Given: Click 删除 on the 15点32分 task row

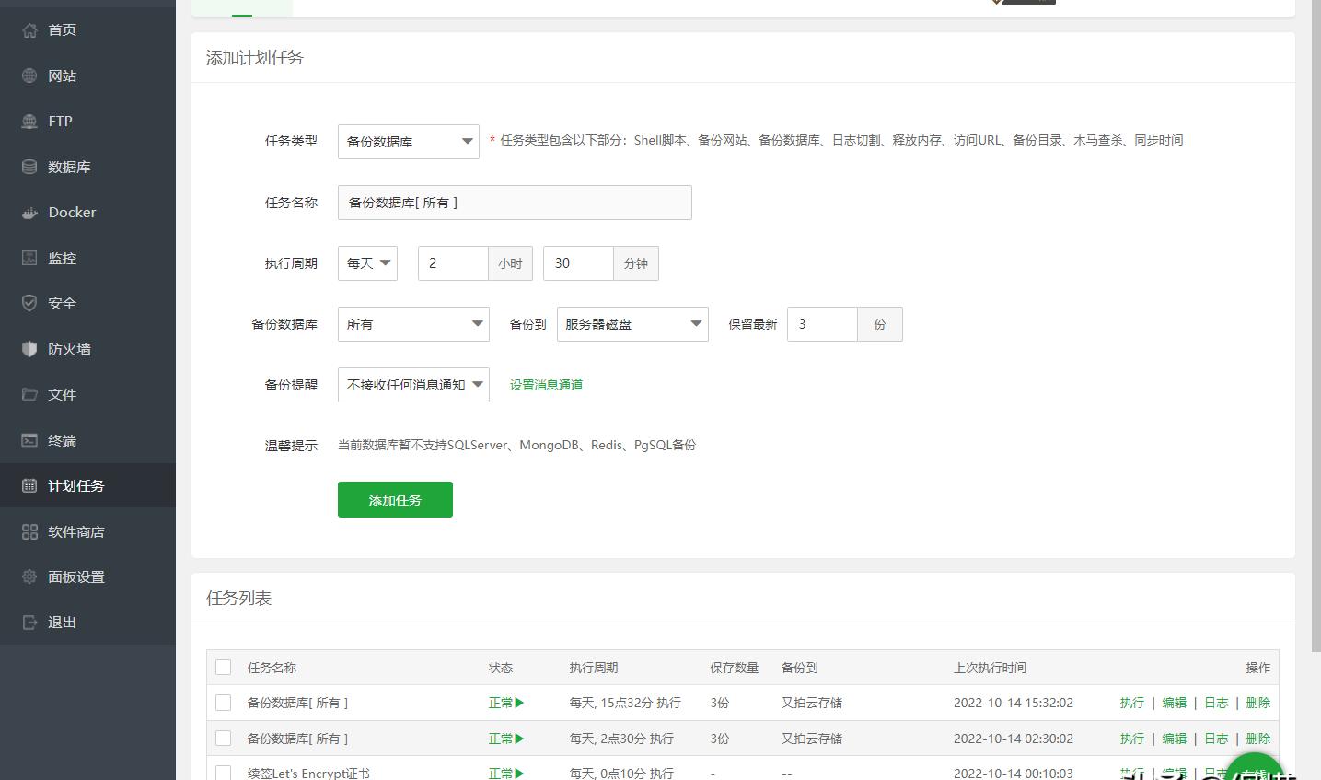Looking at the screenshot, I should click(x=1258, y=703).
